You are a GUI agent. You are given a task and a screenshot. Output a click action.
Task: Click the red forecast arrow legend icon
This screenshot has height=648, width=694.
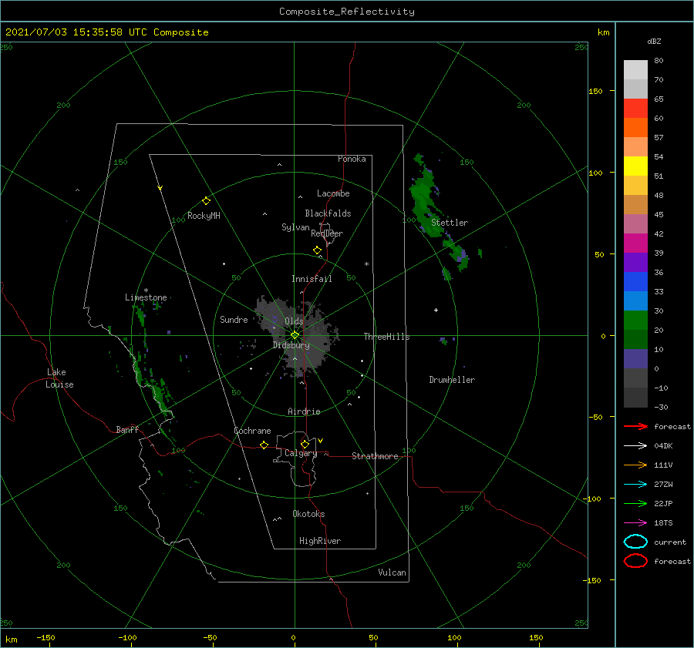[635, 426]
